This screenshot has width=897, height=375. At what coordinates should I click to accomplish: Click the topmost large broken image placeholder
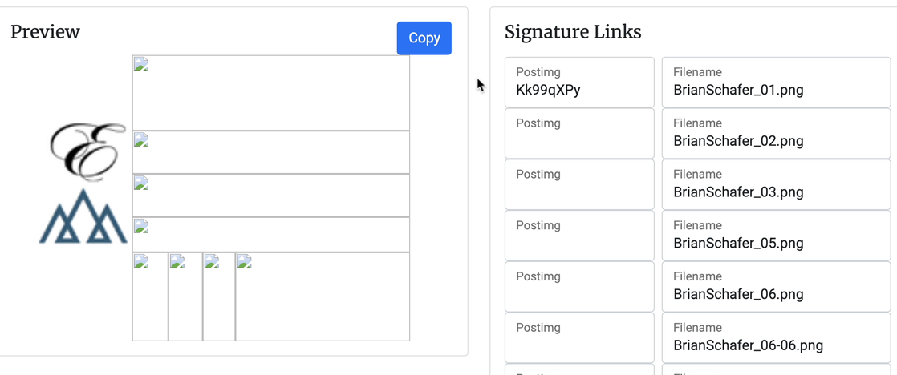click(x=270, y=93)
